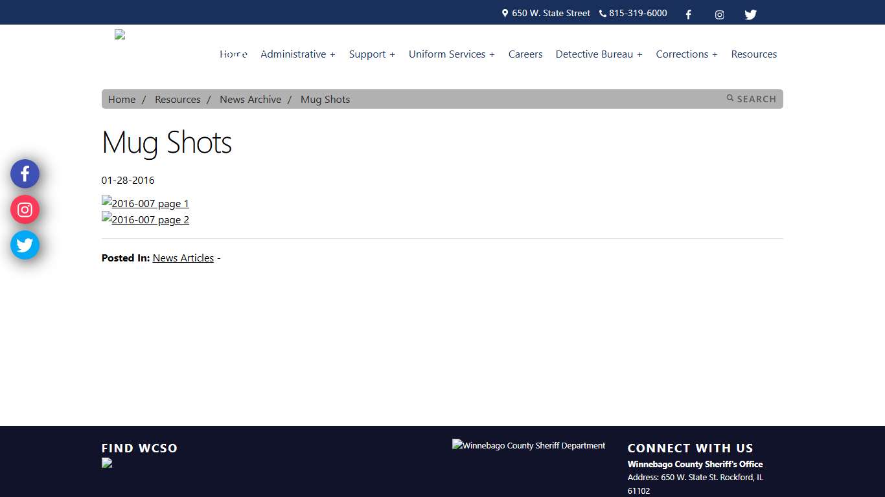The width and height of the screenshot is (885, 497).
Task: Expand the Corrections menu
Action: [686, 54]
